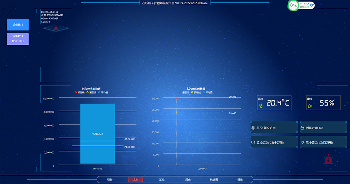Click the shield icon beside 监控级别

tap(253, 143)
